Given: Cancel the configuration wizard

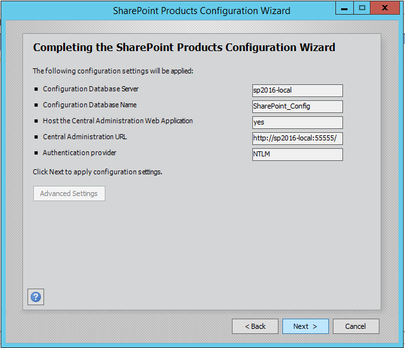Looking at the screenshot, I should coord(356,326).
